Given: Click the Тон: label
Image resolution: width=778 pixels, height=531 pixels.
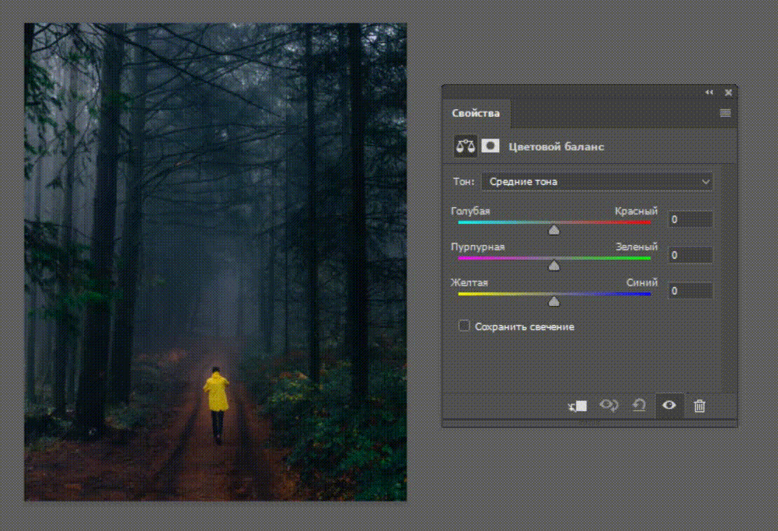Looking at the screenshot, I should click(464, 182).
